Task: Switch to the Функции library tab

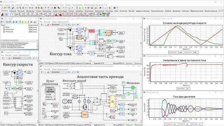Action: (71, 11)
